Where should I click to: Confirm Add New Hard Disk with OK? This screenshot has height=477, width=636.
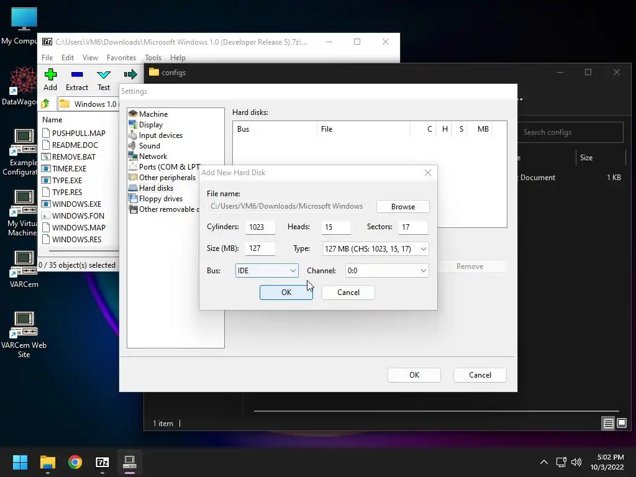(x=286, y=293)
